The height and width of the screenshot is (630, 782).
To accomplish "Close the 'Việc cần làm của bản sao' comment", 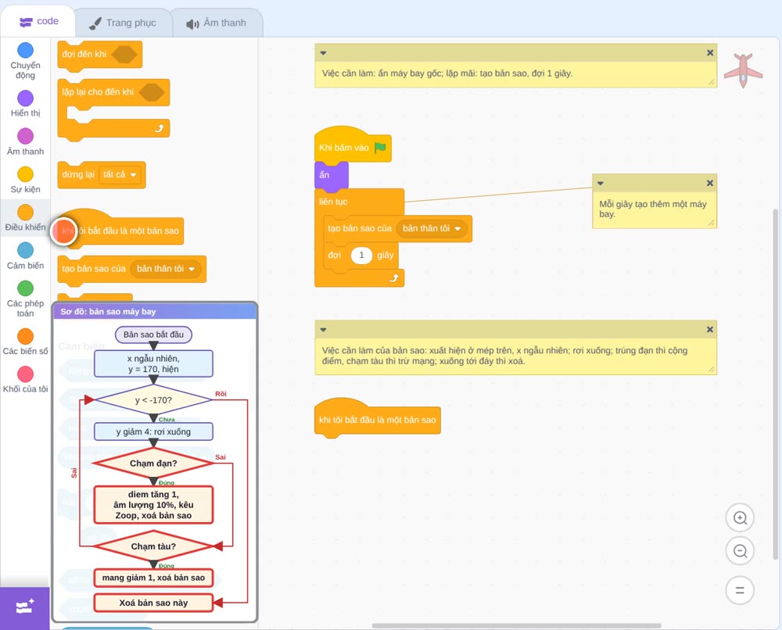I will (710, 329).
